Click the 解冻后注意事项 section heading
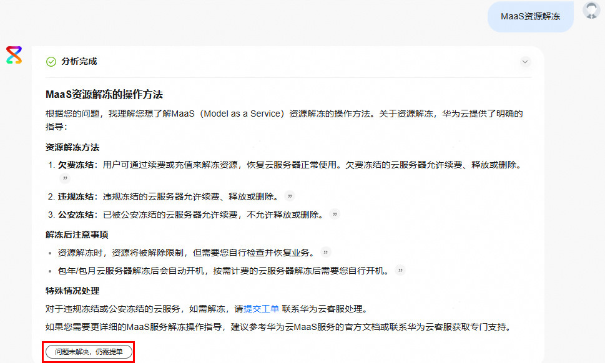 (x=77, y=235)
